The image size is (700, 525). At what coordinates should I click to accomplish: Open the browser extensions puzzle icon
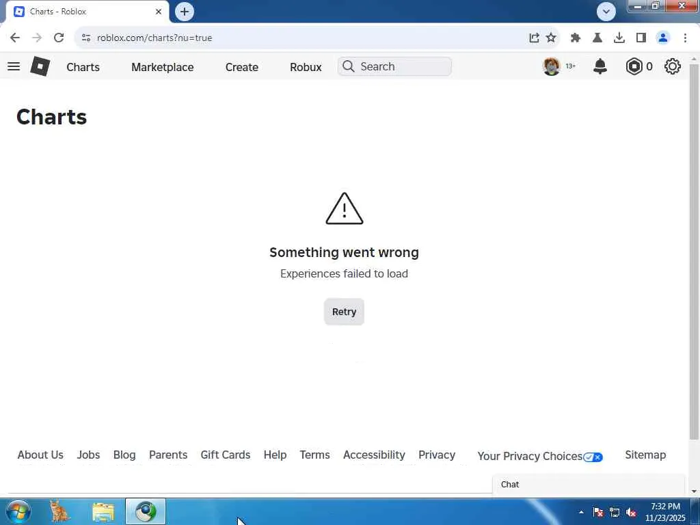pos(576,38)
